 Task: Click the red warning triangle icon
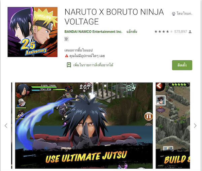66,56
